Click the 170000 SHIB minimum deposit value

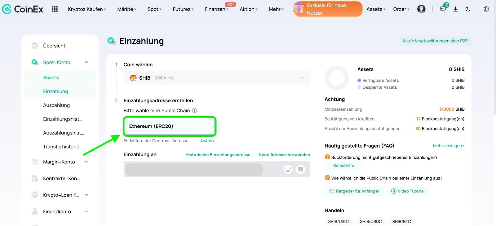click(x=452, y=109)
